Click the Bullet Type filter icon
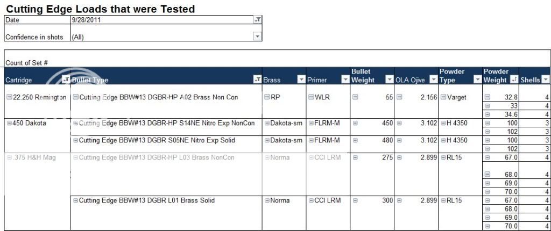The width and height of the screenshot is (551, 231). coord(257,80)
